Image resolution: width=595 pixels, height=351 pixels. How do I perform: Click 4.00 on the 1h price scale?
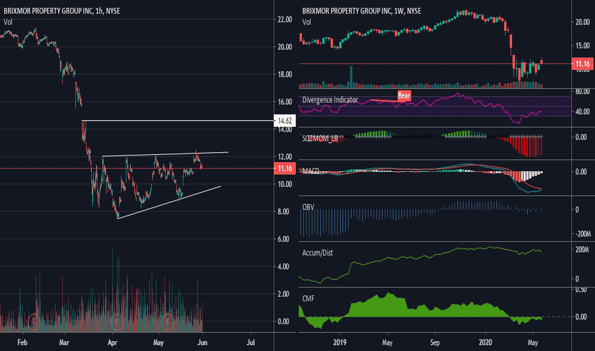point(285,267)
